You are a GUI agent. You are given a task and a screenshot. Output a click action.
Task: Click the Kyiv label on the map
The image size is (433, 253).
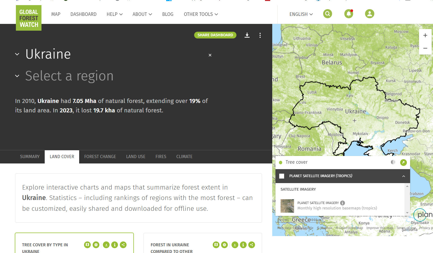[350, 95]
